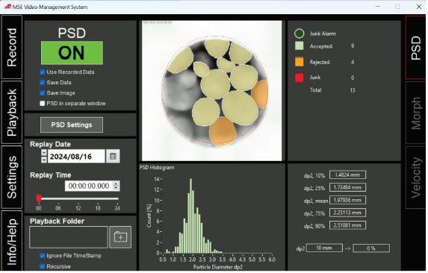The height and width of the screenshot is (273, 428).
Task: Click the Junk red color swatch
Action: [300, 78]
